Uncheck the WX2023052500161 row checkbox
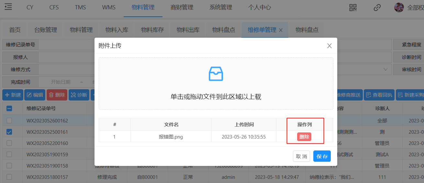This screenshot has width=424, height=183. [x=9, y=132]
